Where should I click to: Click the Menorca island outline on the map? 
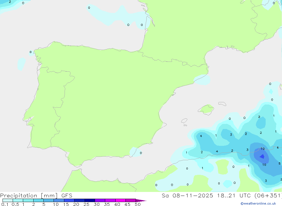point(222,104)
